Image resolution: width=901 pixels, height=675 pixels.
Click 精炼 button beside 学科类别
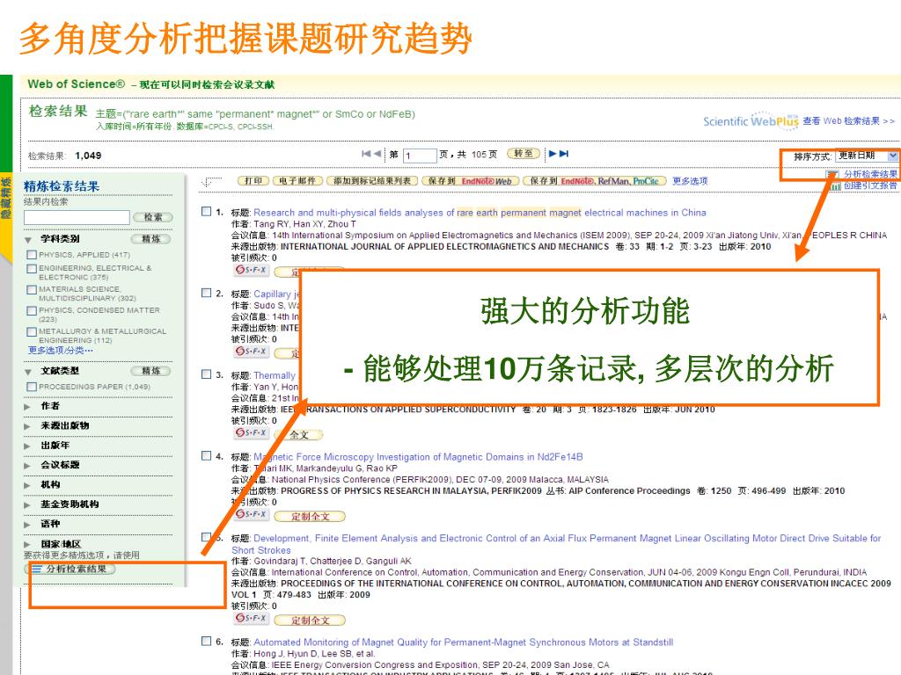pyautogui.click(x=151, y=239)
